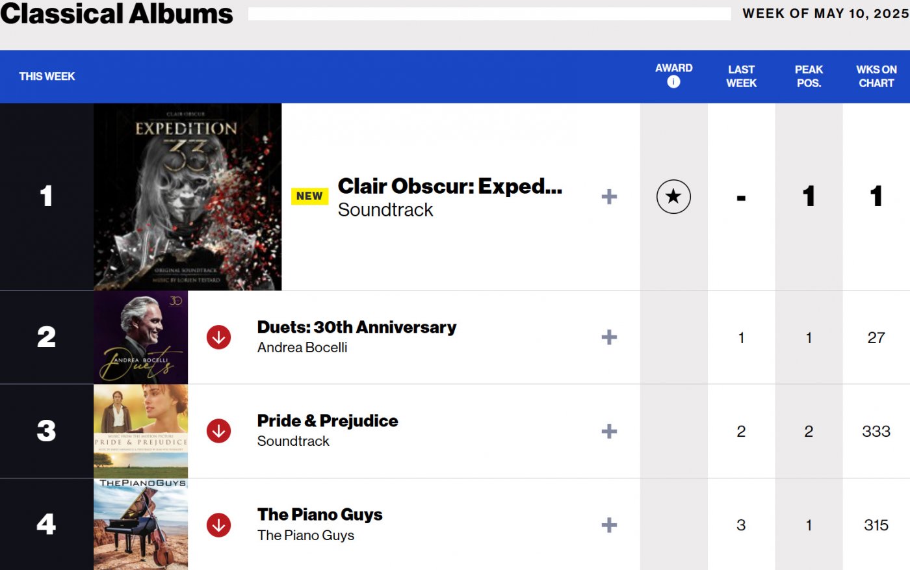Expand Clair Obscur row with plus sign
The image size is (910, 570).
point(609,197)
